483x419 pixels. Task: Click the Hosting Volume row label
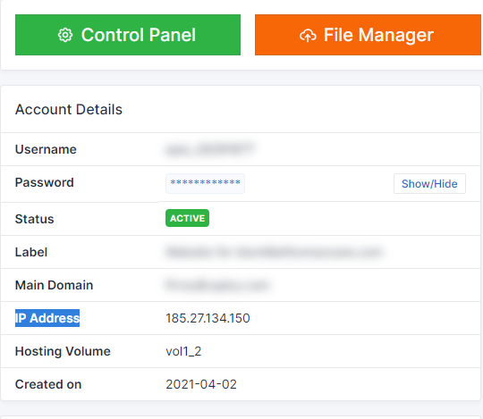tap(63, 351)
